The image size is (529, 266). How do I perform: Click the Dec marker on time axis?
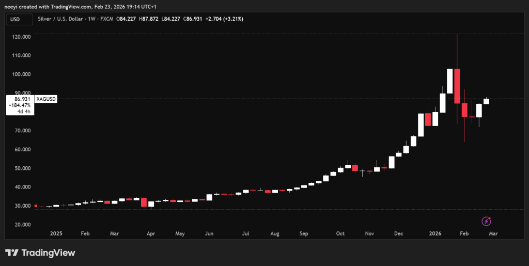pos(398,233)
